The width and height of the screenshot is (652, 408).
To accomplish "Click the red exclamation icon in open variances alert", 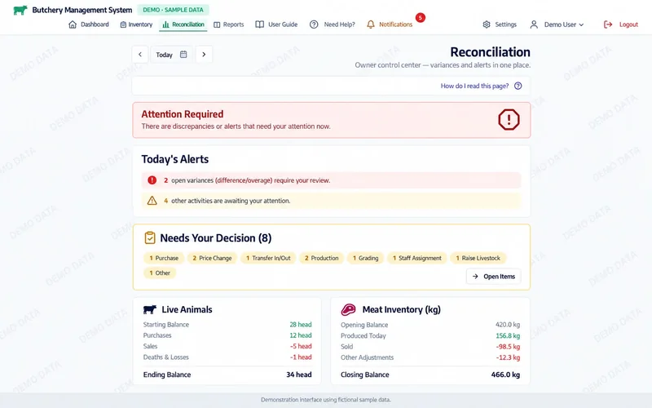I will [x=152, y=180].
